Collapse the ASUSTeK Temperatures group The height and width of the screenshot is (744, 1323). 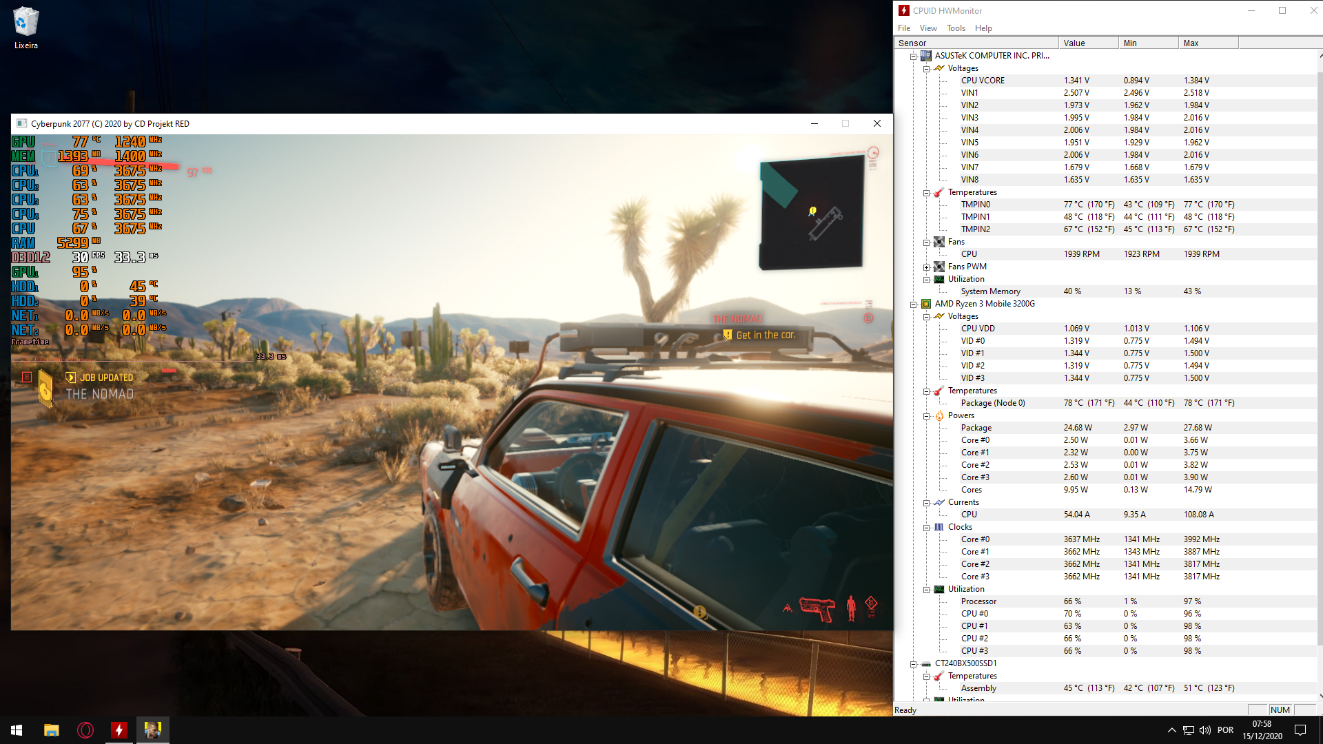927,192
